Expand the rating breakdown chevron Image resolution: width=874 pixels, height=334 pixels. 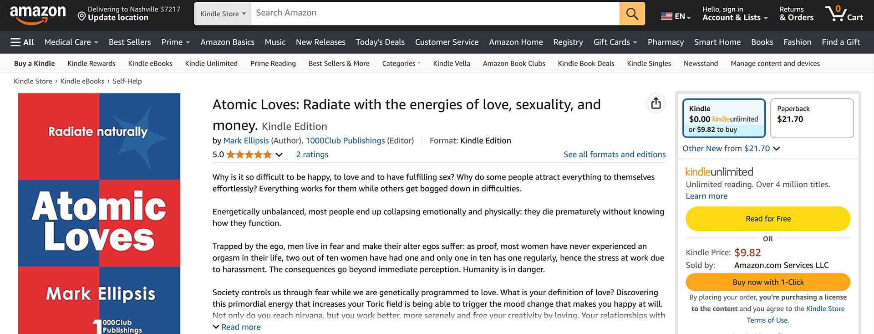pyautogui.click(x=279, y=154)
